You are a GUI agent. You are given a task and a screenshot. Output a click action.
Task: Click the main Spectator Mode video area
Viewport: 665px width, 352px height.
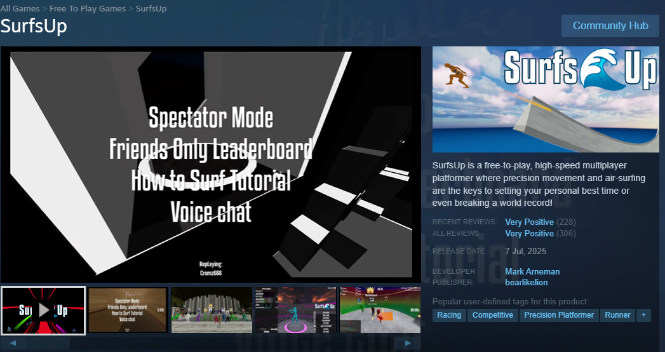tap(211, 164)
